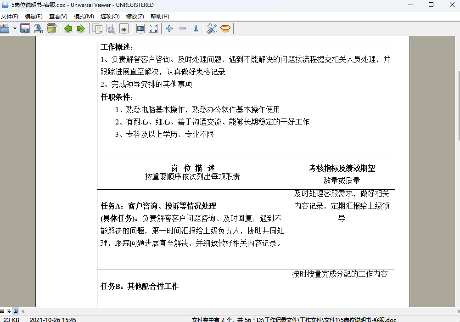The image size is (460, 322).
Task: Click the horizontal scrollbar left arrow
Action: (23, 311)
